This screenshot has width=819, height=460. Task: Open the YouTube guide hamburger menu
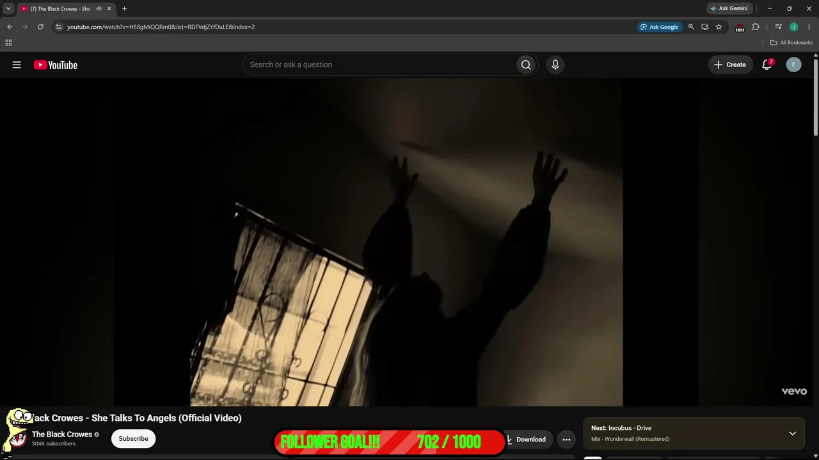17,65
